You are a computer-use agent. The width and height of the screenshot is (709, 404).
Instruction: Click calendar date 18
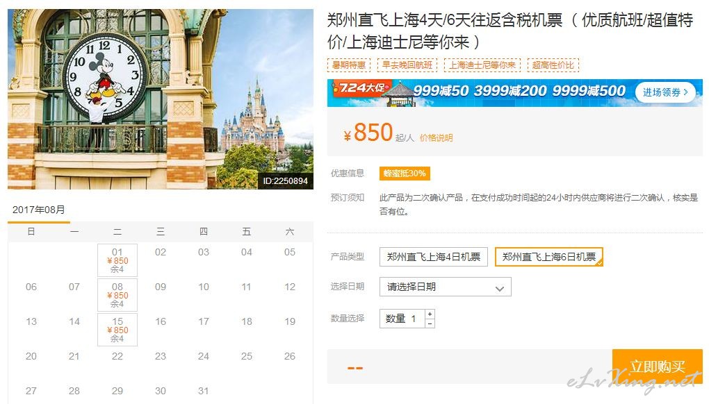pyautogui.click(x=247, y=321)
